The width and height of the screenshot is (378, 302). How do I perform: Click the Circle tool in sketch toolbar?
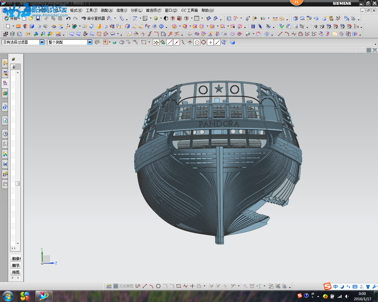pyautogui.click(x=158, y=286)
